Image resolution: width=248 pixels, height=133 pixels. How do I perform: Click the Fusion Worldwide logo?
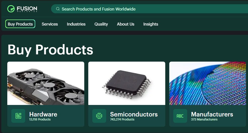click(22, 9)
